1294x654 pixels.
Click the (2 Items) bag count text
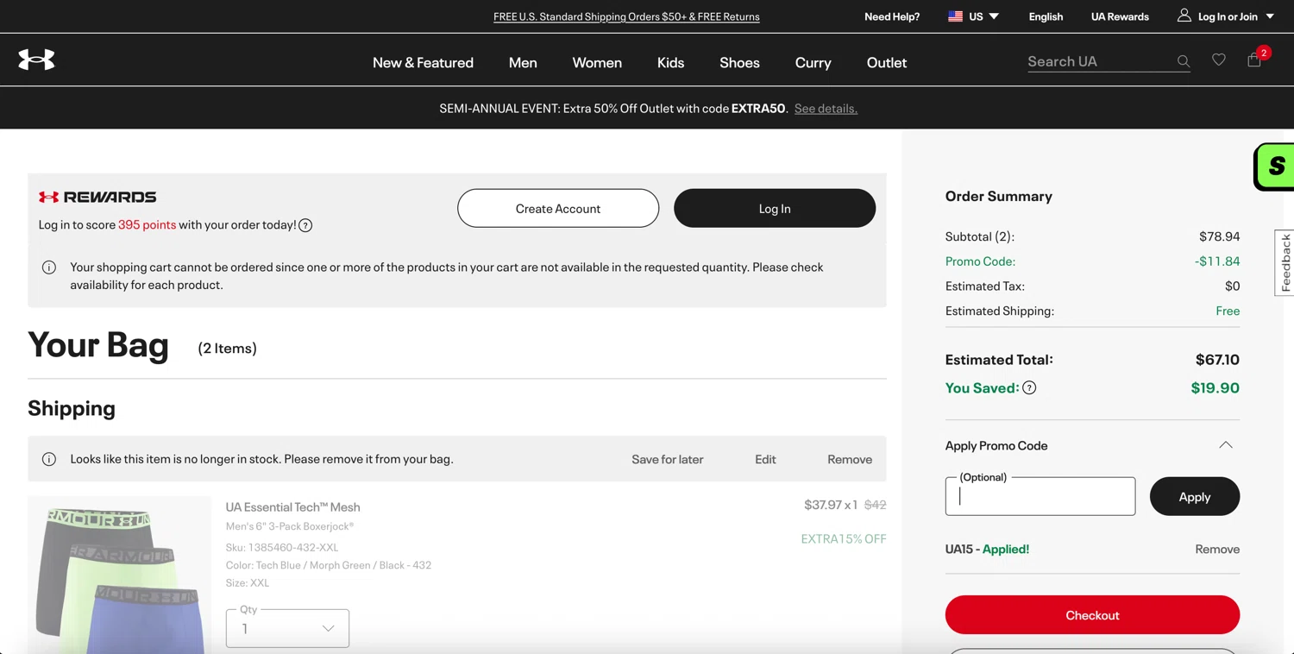(227, 348)
